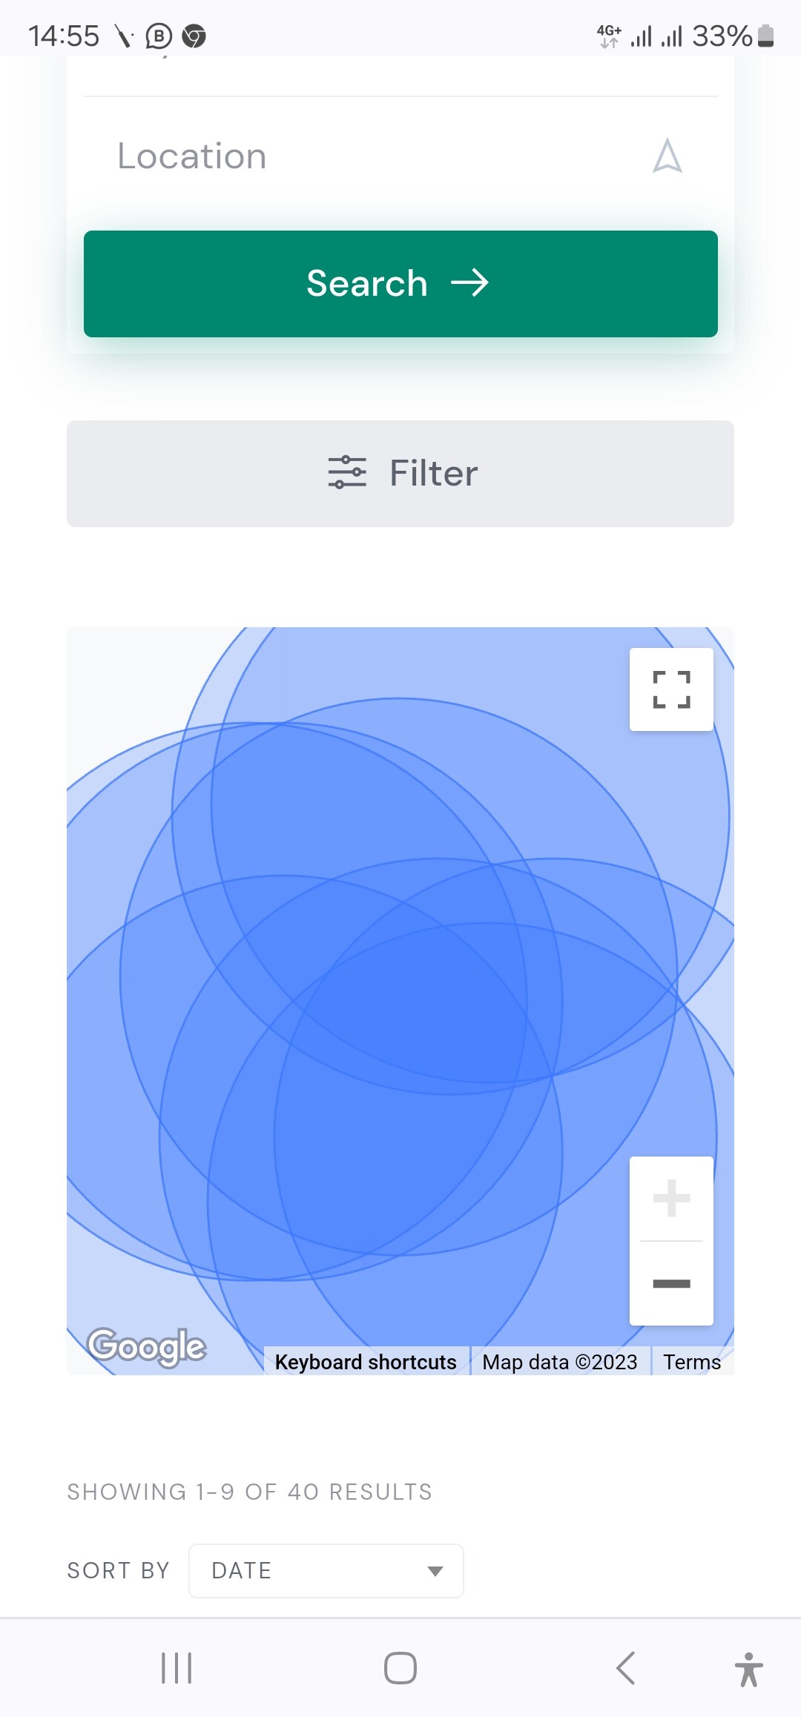This screenshot has height=1717, width=801.
Task: Zoom out the map with minus
Action: (x=671, y=1283)
